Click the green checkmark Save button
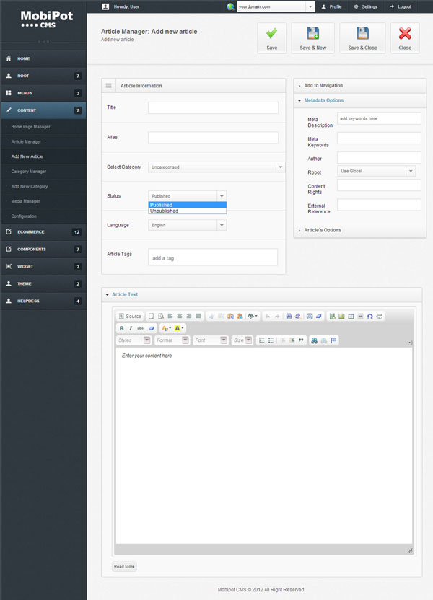Image resolution: width=433 pixels, height=600 pixels. (x=271, y=38)
